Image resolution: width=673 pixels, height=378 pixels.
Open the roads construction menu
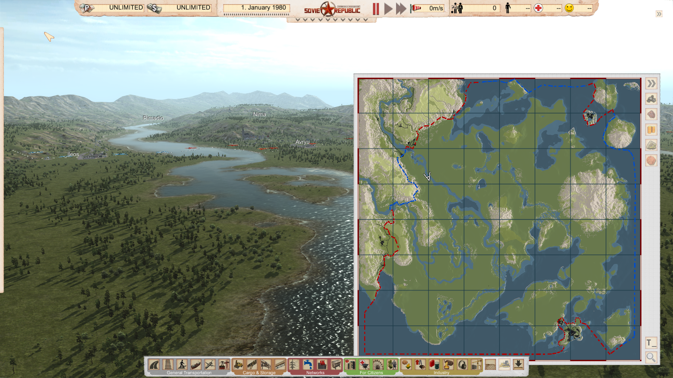(154, 365)
